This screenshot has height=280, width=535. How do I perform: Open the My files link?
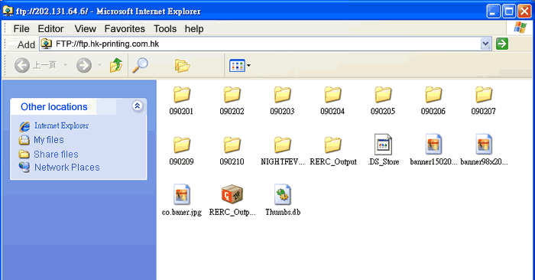click(49, 140)
